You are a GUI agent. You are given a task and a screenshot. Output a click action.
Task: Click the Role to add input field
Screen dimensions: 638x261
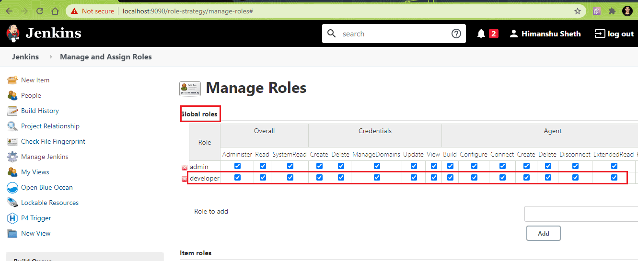(581, 214)
